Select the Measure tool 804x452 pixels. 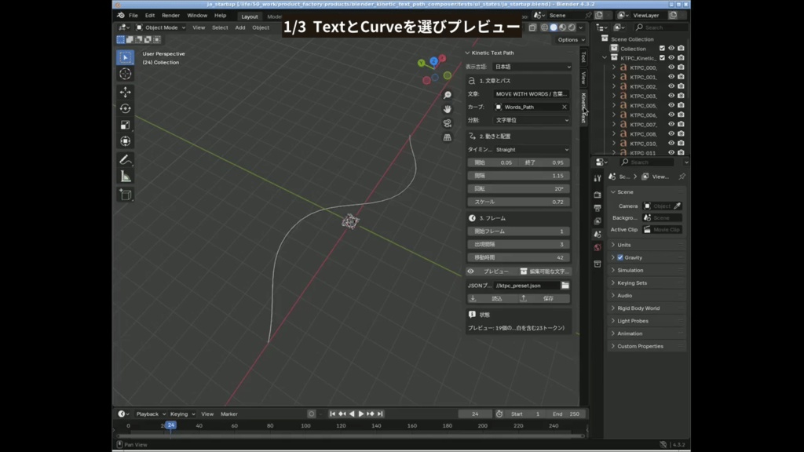click(x=126, y=177)
